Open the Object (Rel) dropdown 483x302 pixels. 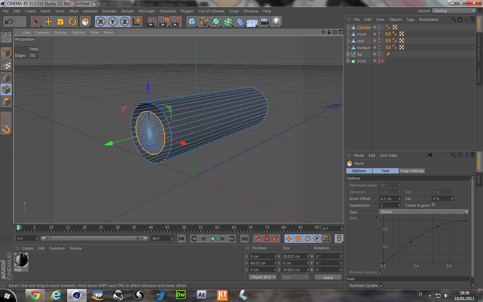point(263,277)
